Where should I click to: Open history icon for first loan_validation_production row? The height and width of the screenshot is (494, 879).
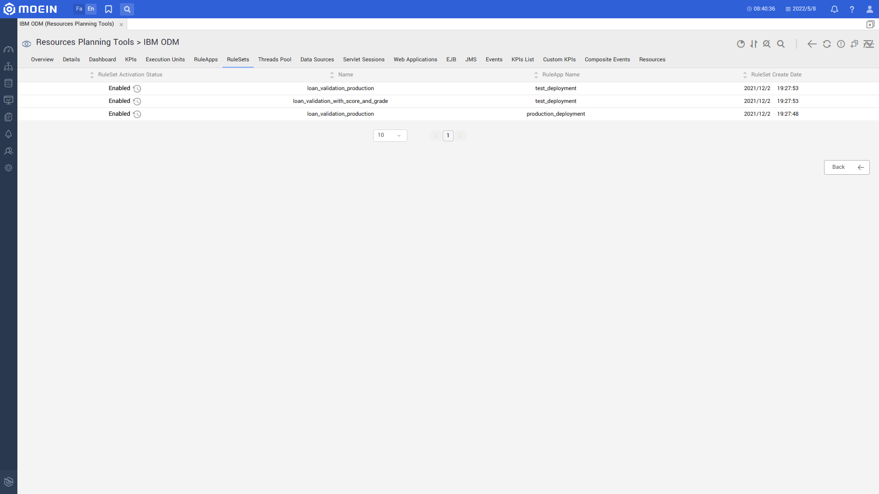click(137, 89)
